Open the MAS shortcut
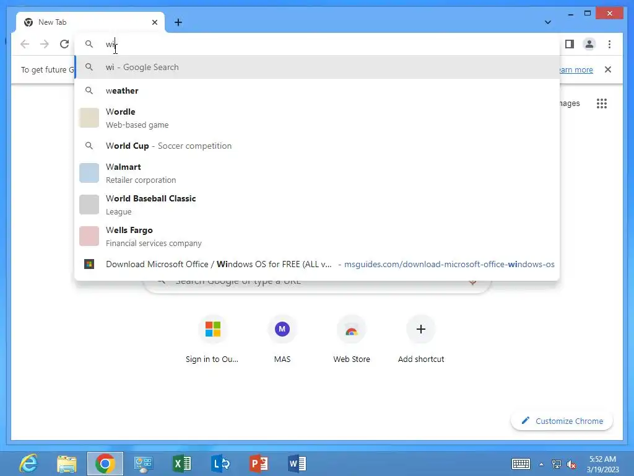The width and height of the screenshot is (634, 476). [282, 339]
